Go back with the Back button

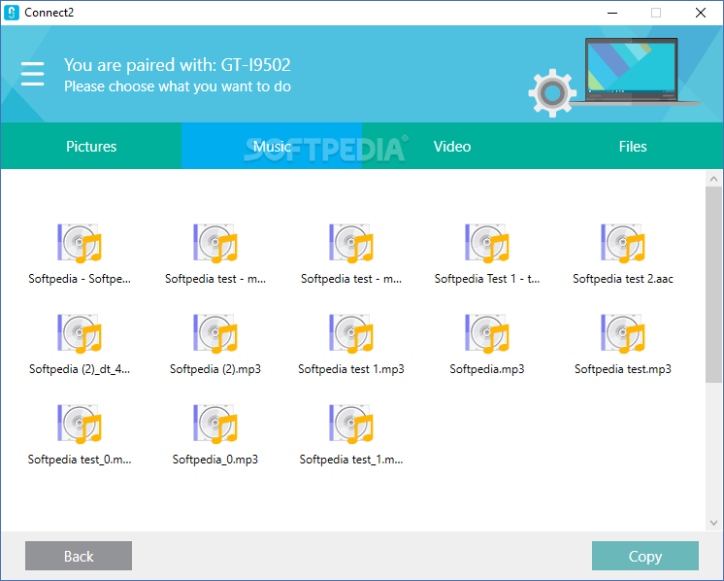(x=79, y=556)
